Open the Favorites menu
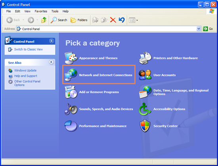Viewport: 218px width, 166px height. (41, 11)
